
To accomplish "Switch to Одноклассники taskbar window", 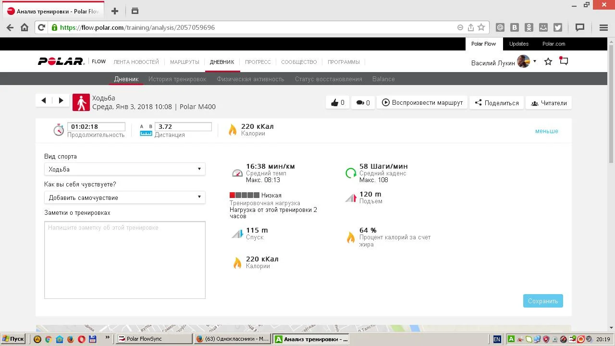I will pyautogui.click(x=233, y=339).
